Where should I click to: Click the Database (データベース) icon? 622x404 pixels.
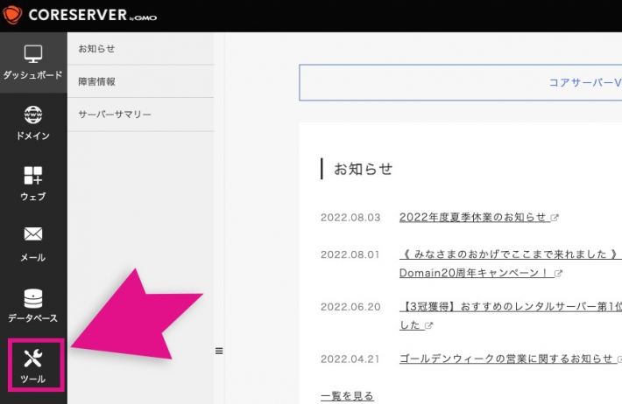click(33, 298)
